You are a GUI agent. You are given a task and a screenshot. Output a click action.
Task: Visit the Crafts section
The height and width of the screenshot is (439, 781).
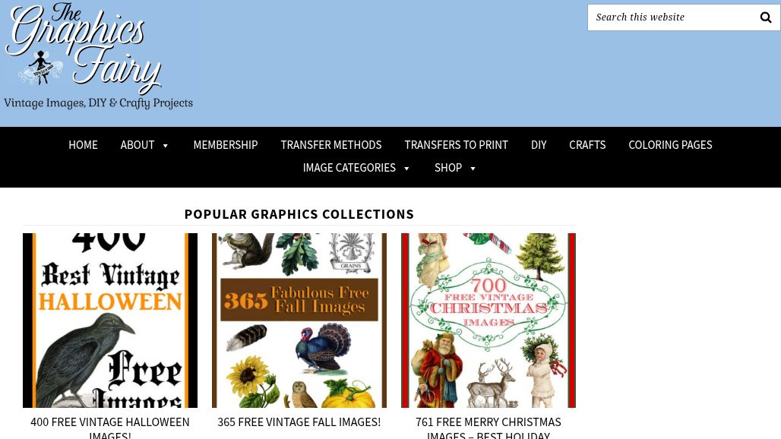click(x=587, y=145)
